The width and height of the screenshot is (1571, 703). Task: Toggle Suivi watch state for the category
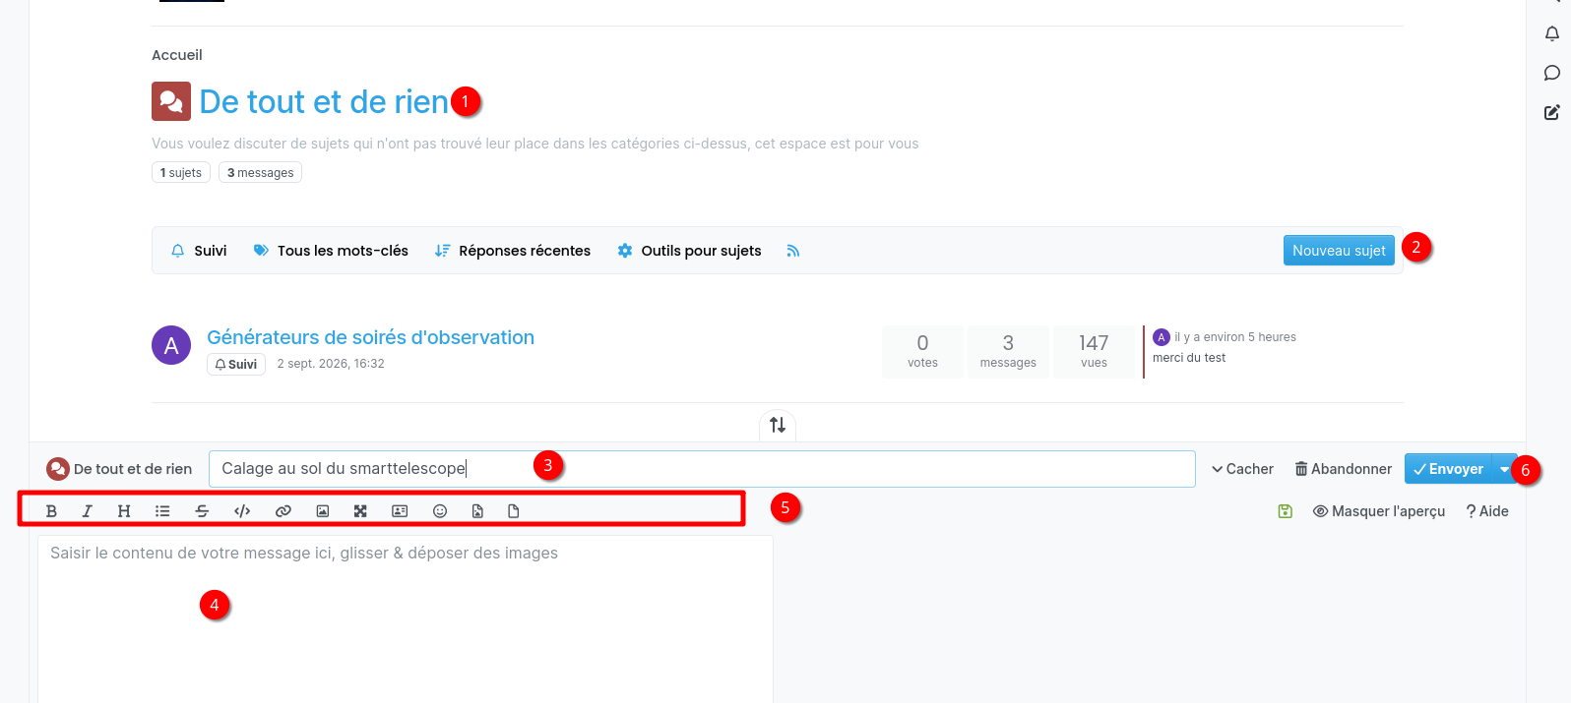pyautogui.click(x=199, y=251)
